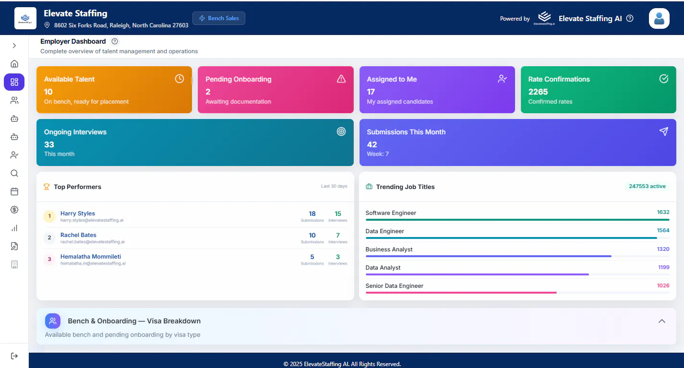Click the Elevate Staffing company logo
This screenshot has height=368, width=684.
click(x=25, y=18)
